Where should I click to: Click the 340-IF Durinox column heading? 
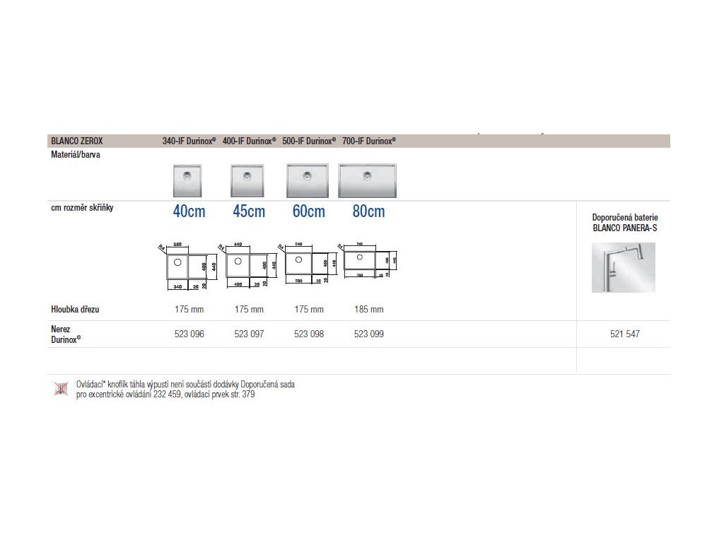tap(189, 141)
